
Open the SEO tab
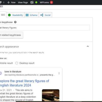3,15
